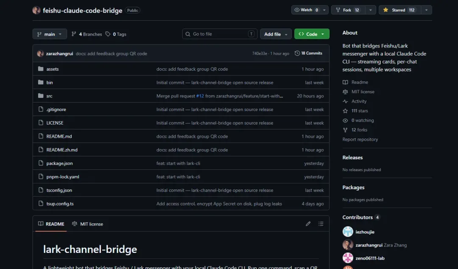Viewport: 458px width, 269px height.
Task: Click zarazhangrui username in commit header
Action: 60,53
